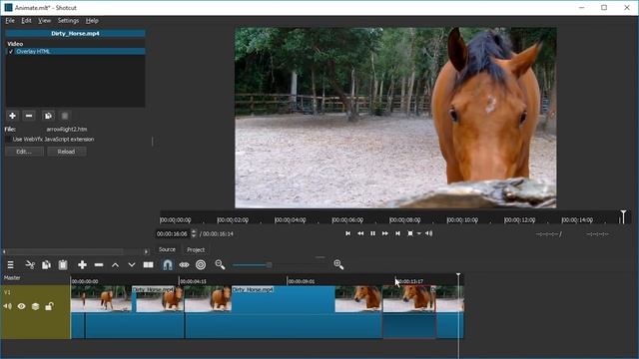Click the Master track label
Screen dimensions: 639x359
pos(12,278)
